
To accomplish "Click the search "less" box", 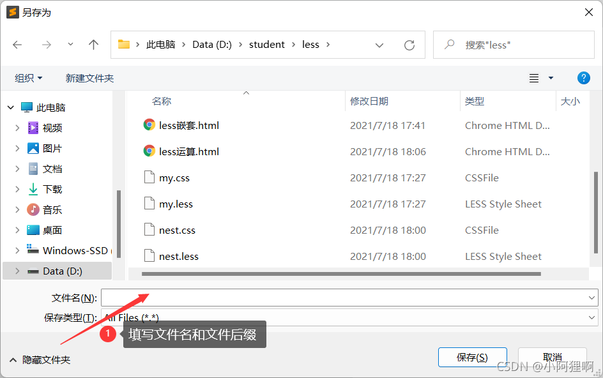I will click(x=514, y=45).
